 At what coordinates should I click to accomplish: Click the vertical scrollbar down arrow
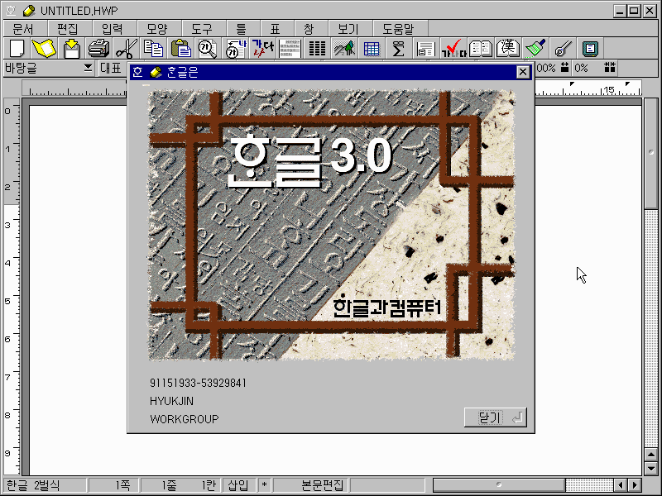[x=651, y=468]
